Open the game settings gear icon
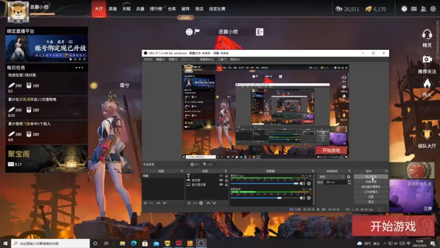The image size is (440, 248). click(x=433, y=9)
